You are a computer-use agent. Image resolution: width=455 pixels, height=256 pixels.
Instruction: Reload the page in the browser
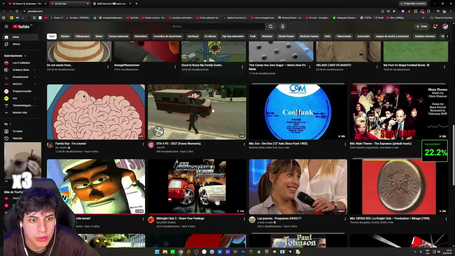click(x=17, y=11)
